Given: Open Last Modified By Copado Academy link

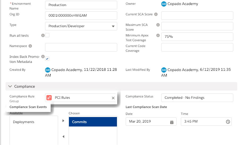Looking at the screenshot, I should pyautogui.click(x=183, y=70).
